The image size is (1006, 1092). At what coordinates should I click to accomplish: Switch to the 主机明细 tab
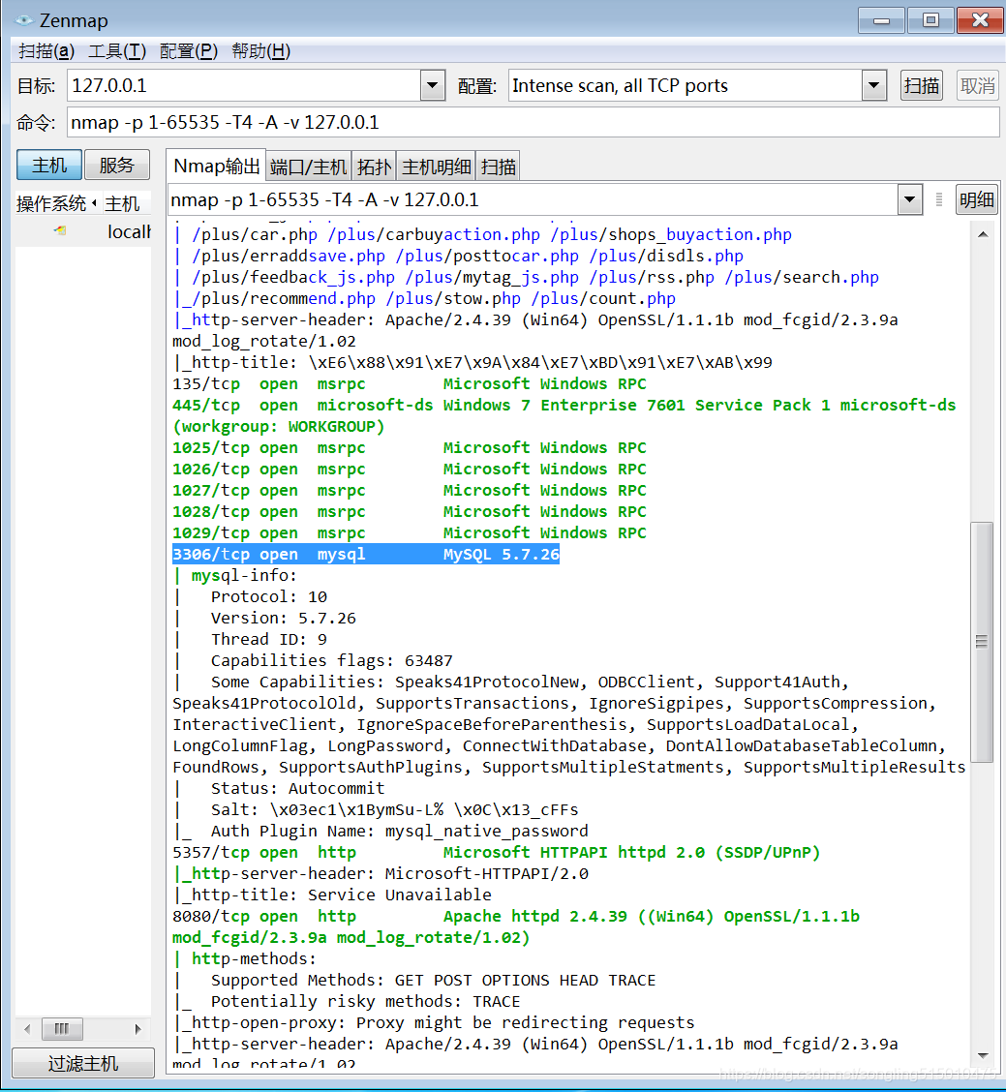[436, 167]
